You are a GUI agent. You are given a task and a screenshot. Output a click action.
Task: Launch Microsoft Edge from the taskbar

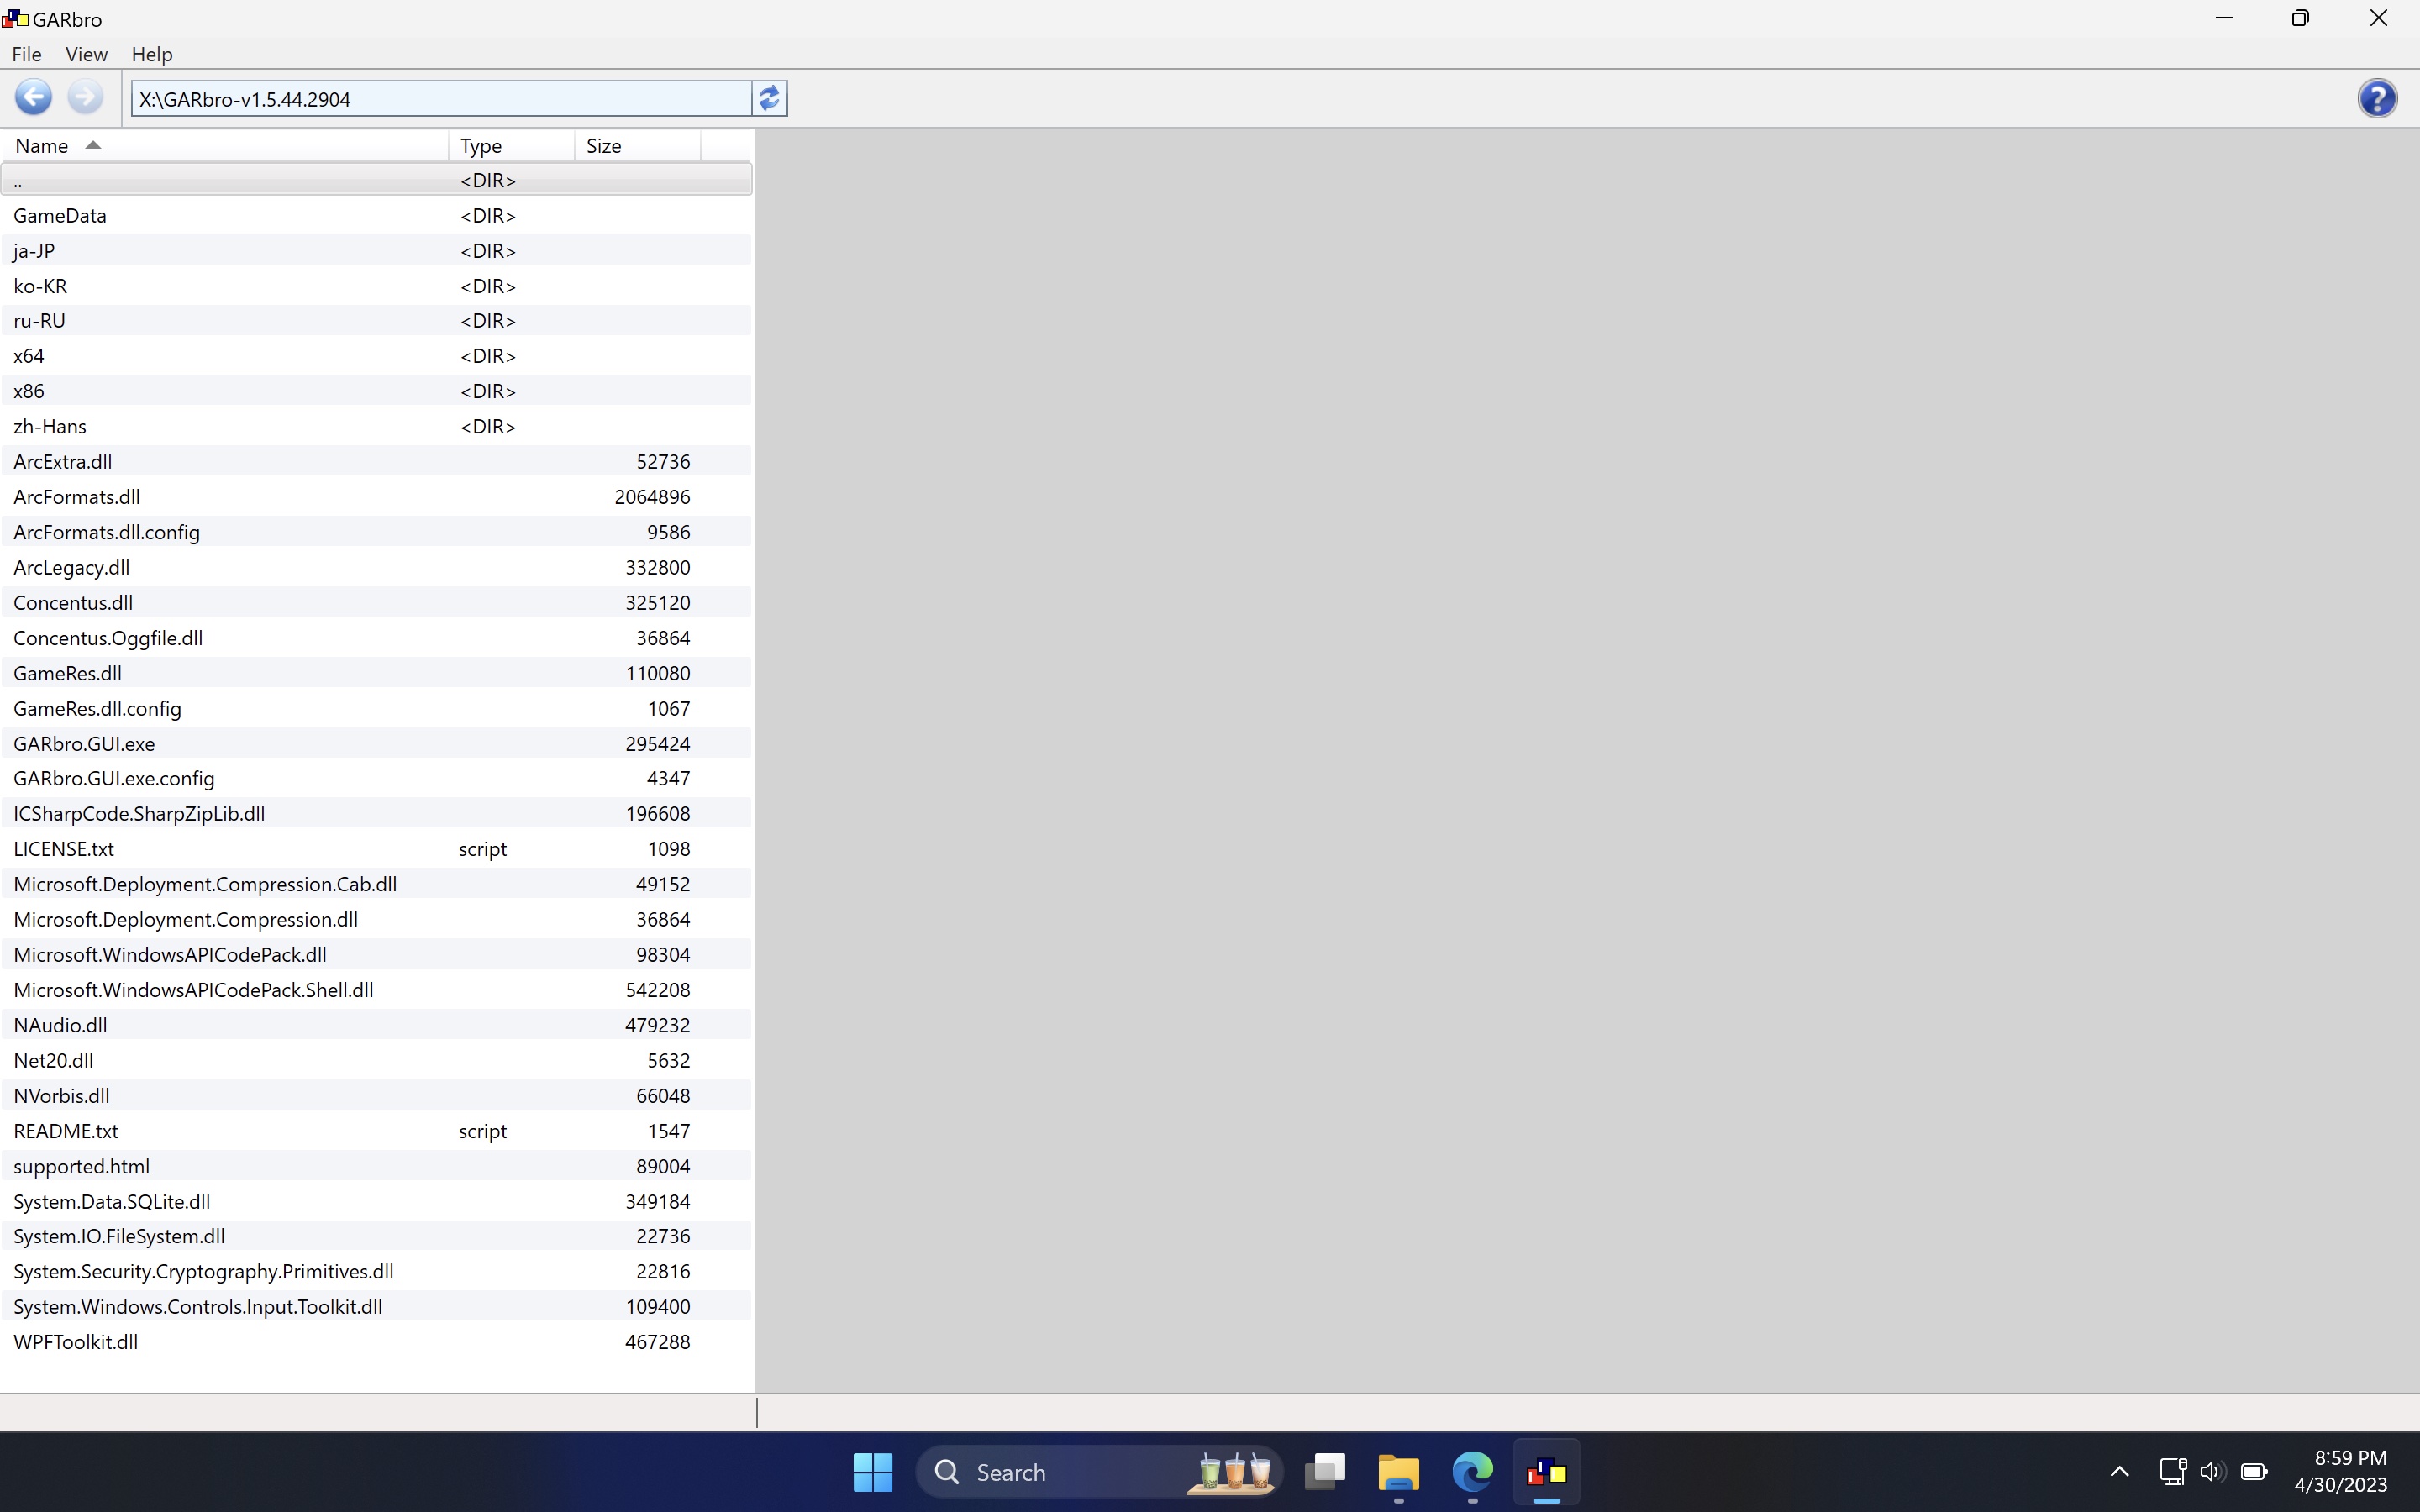[x=1472, y=1472]
